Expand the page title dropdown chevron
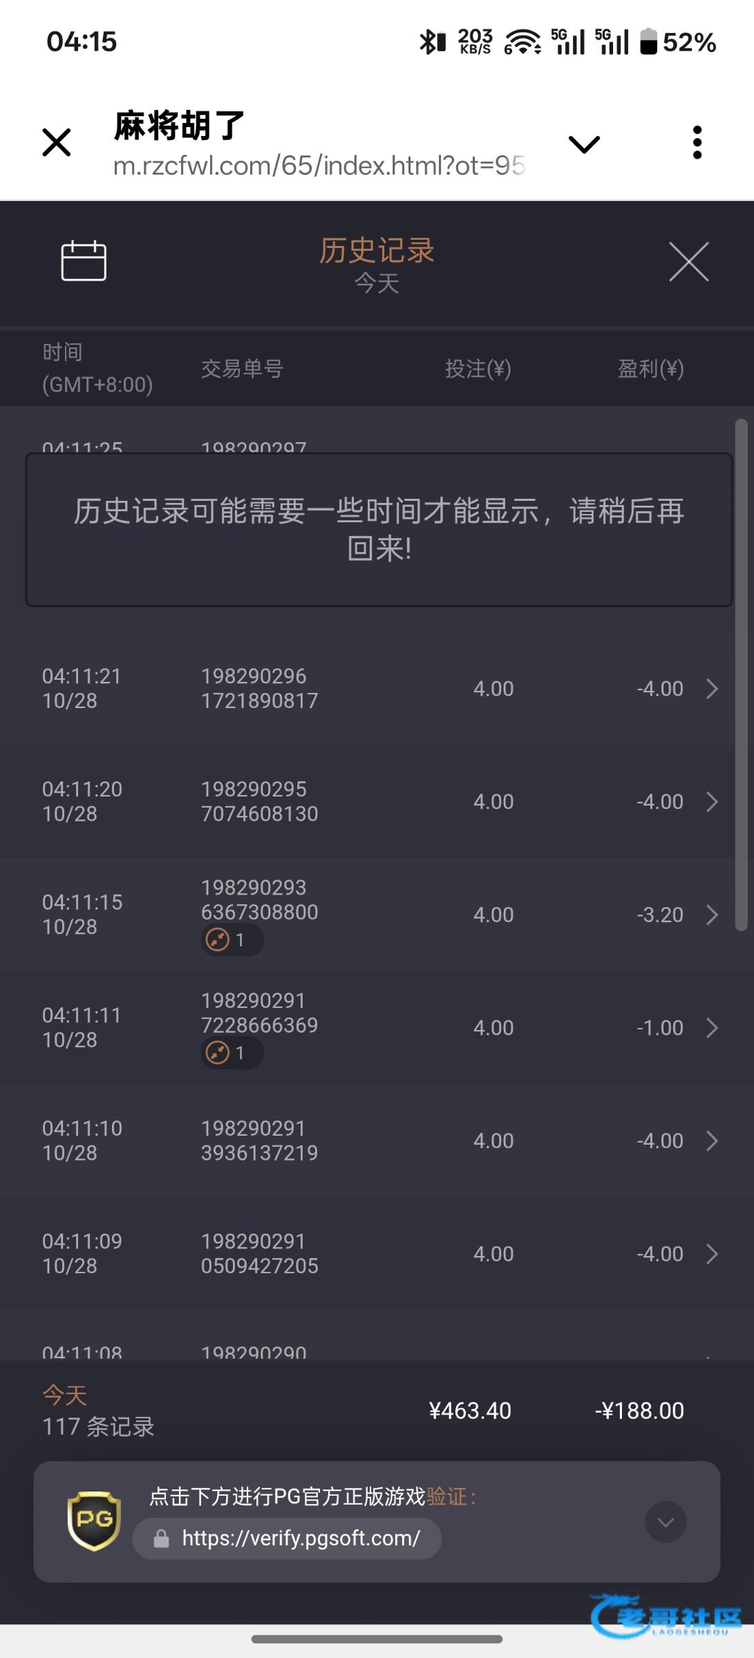 click(x=583, y=144)
